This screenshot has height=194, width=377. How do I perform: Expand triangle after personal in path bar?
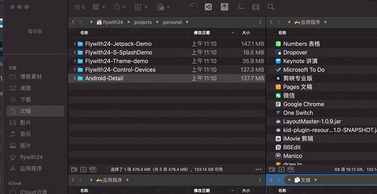coord(187,22)
